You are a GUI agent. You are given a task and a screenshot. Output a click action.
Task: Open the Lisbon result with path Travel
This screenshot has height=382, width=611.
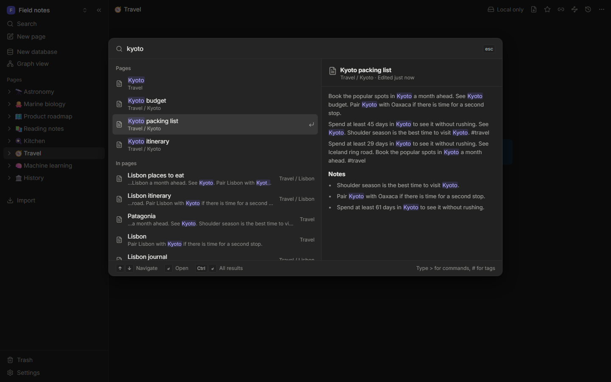(x=215, y=240)
